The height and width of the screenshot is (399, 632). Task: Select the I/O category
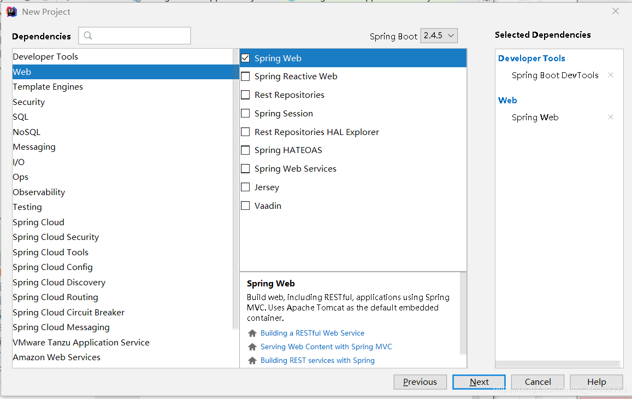(122, 162)
